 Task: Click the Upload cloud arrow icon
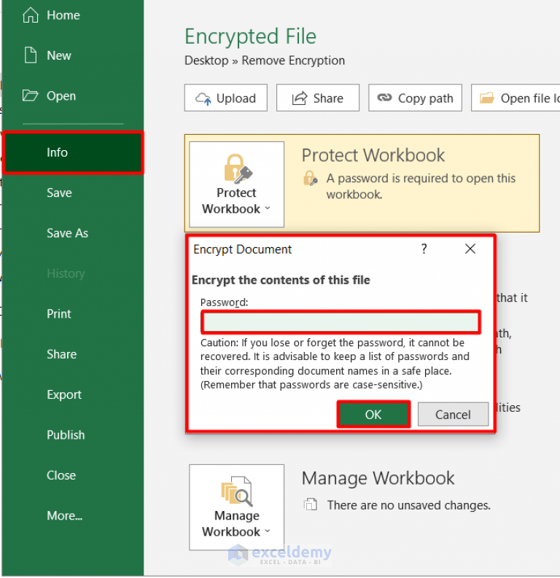click(203, 98)
